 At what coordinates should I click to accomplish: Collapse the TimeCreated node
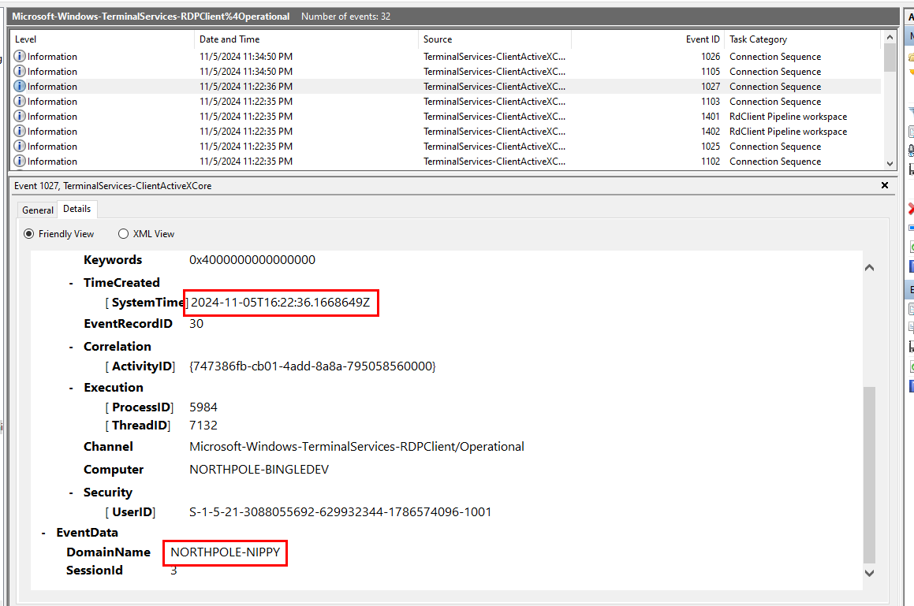pyautogui.click(x=71, y=283)
